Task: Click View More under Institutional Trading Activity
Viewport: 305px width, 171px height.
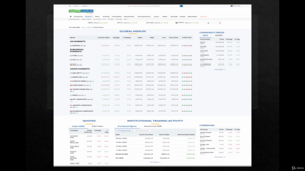Action: pyautogui.click(x=155, y=162)
